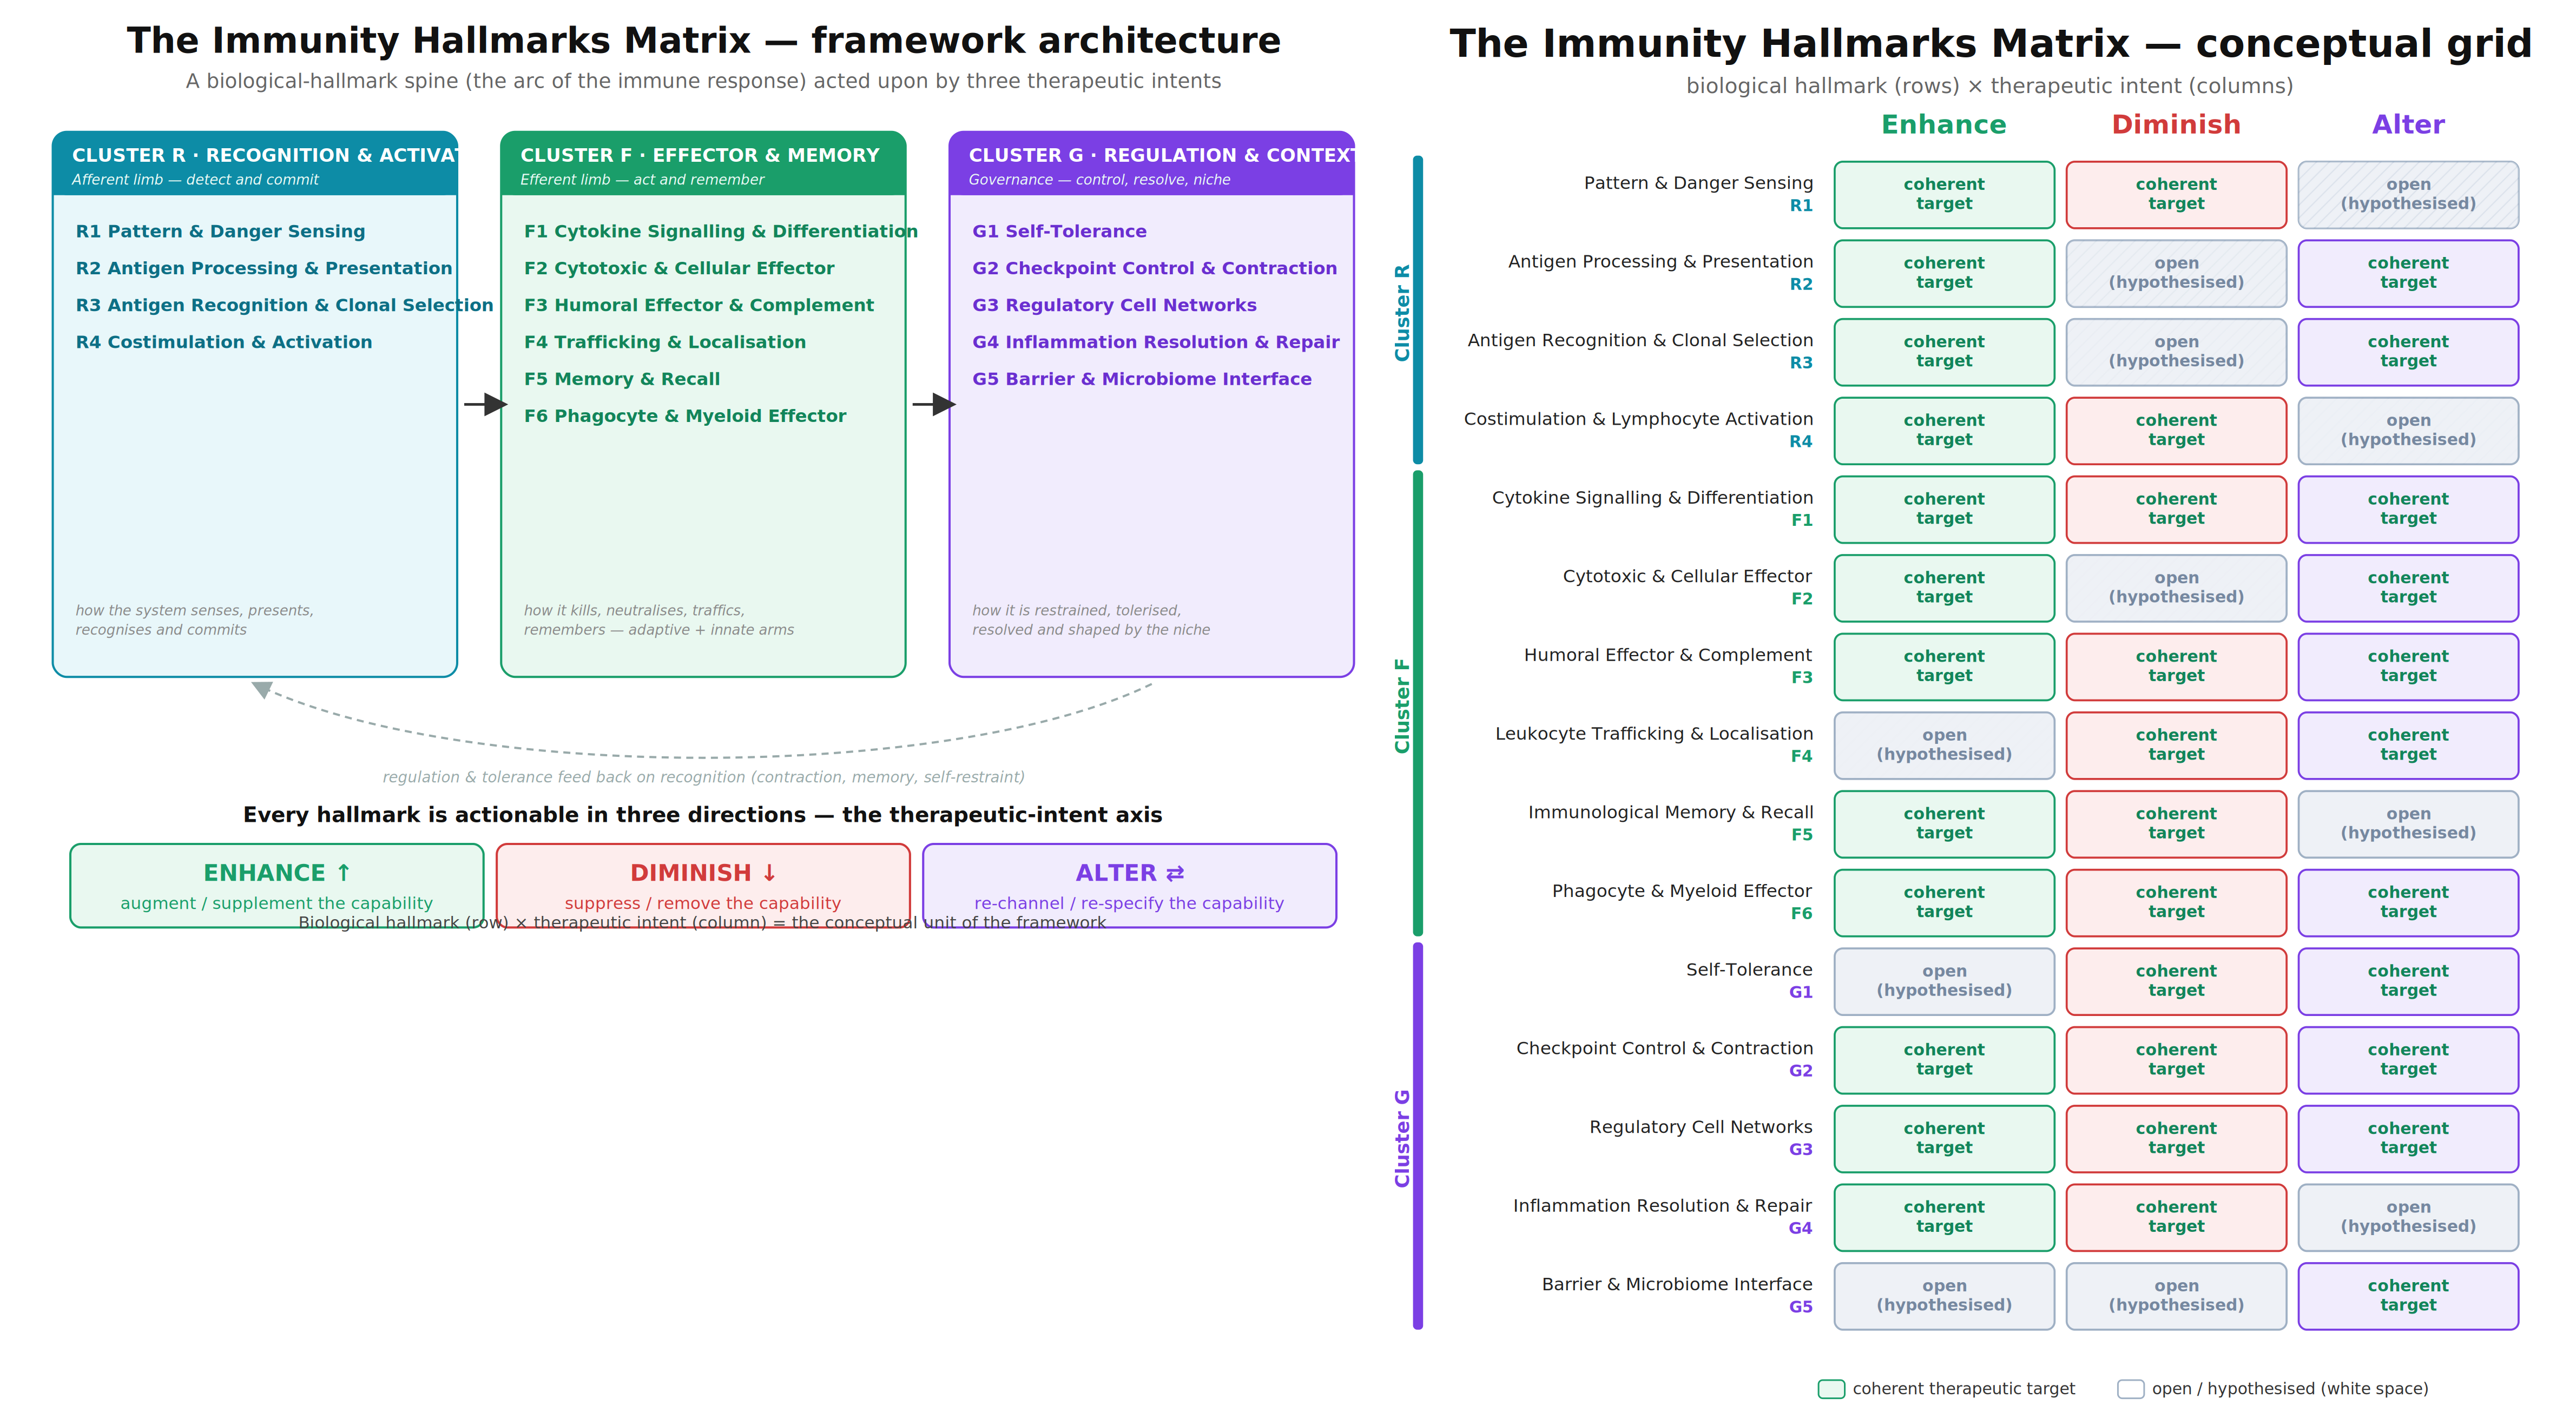Click 'R2 Antigen Processing & Presentation' list item
The width and height of the screenshot is (2576, 1425).
264,268
